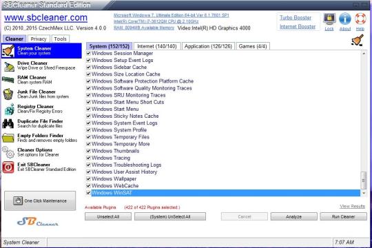Click the Duplicate File Finder label

40,121
